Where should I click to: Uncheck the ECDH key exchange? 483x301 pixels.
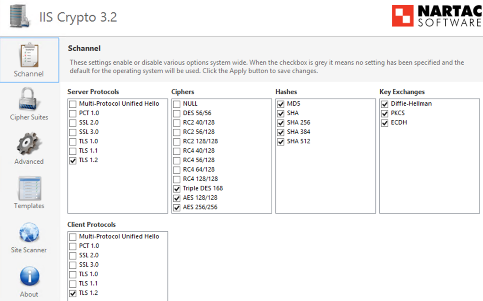coord(384,123)
